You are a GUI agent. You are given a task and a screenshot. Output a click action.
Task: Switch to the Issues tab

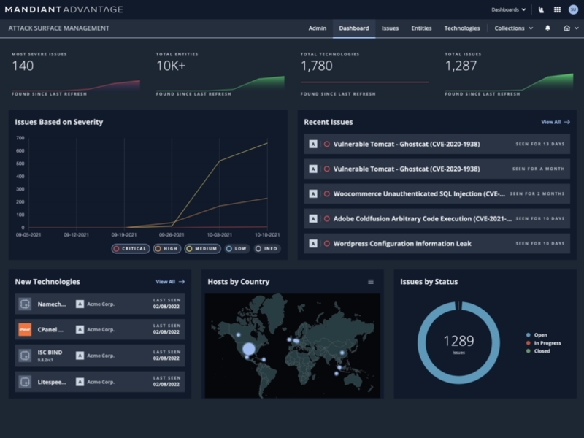pyautogui.click(x=390, y=28)
